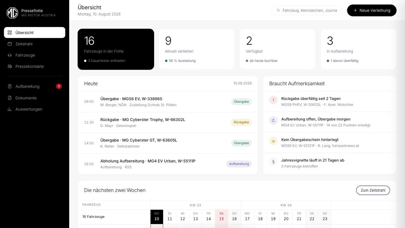Select Monday 17 in the calendar
This screenshot has width=405, height=228.
247,217
